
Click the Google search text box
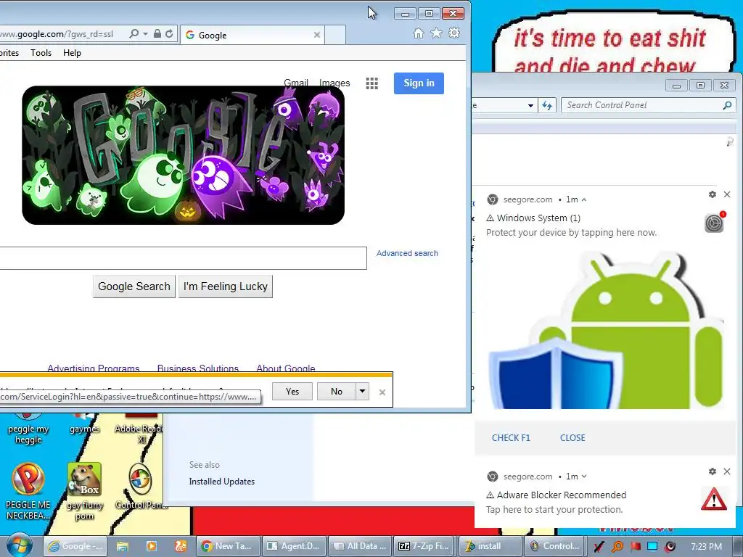(x=183, y=258)
